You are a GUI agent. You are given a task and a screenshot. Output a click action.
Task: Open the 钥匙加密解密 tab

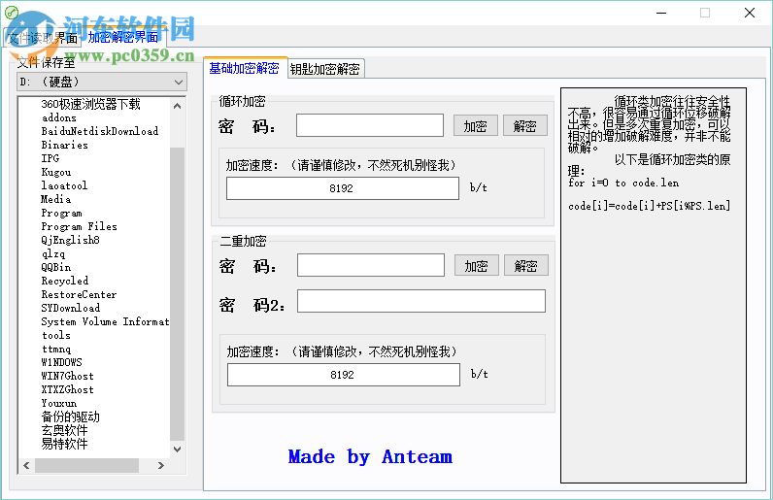click(x=325, y=69)
